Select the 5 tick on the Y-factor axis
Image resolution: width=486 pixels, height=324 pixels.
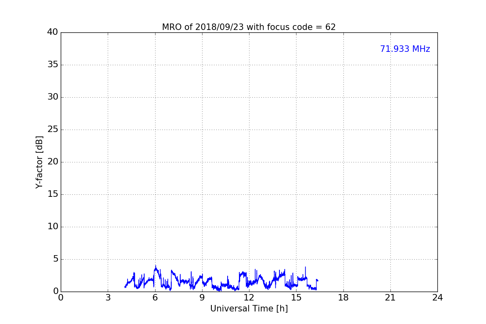pyautogui.click(x=55, y=259)
